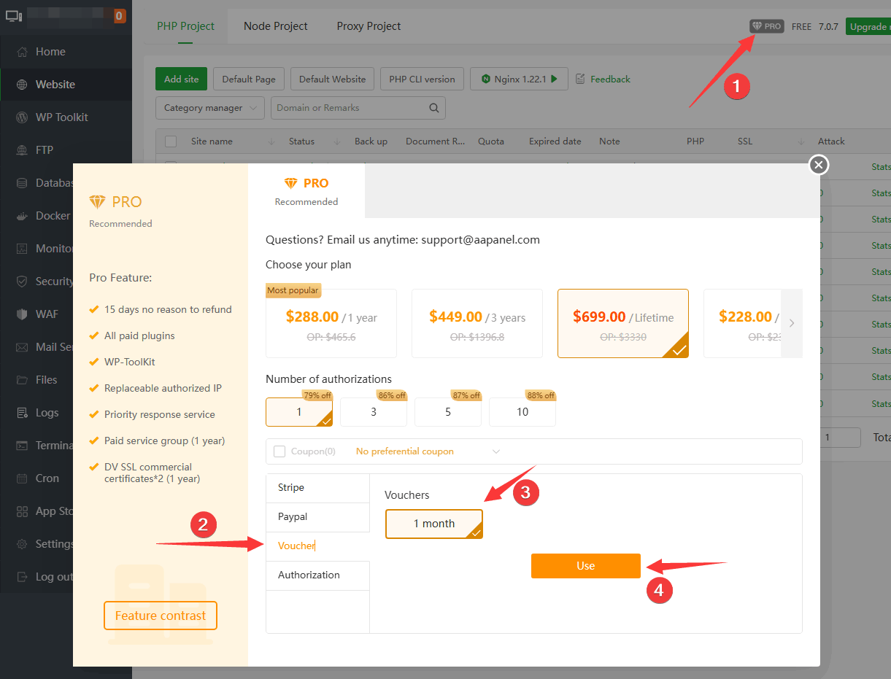Select Authorization payment method
Viewport: 891px width, 679px height.
pos(318,575)
